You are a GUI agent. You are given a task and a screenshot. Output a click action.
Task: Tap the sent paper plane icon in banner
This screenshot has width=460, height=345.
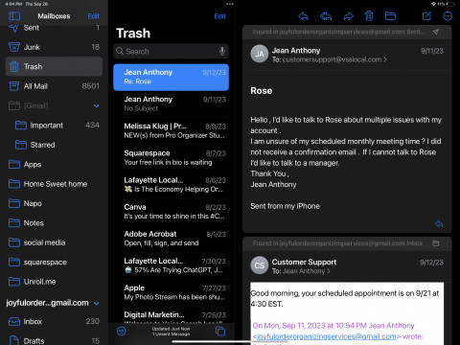436,32
